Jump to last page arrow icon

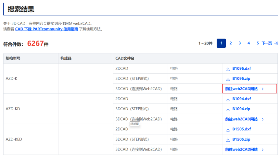276,43
